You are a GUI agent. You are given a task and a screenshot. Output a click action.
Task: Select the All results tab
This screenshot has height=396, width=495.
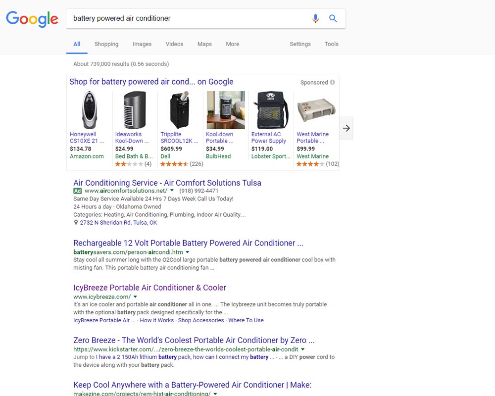coord(77,44)
